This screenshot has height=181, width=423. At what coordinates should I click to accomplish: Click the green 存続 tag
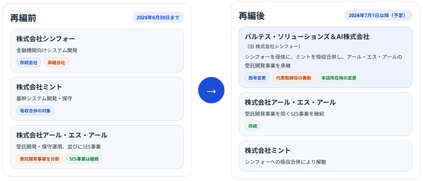click(253, 126)
